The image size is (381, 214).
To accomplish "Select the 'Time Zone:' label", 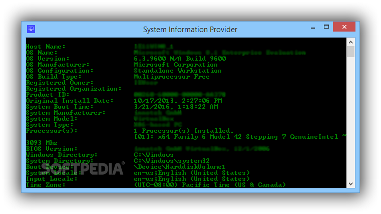I will click(46, 185).
